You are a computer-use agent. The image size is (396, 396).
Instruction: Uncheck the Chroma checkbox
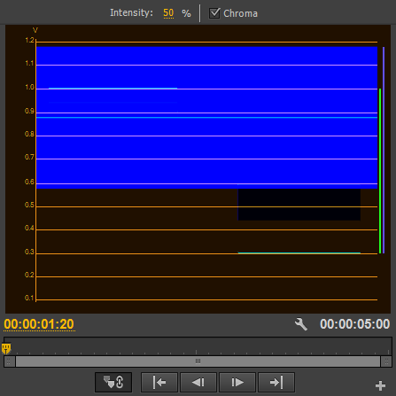point(214,13)
